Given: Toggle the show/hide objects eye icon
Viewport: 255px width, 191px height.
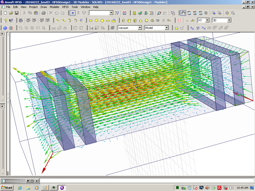Looking at the screenshot, I should pos(21,21).
